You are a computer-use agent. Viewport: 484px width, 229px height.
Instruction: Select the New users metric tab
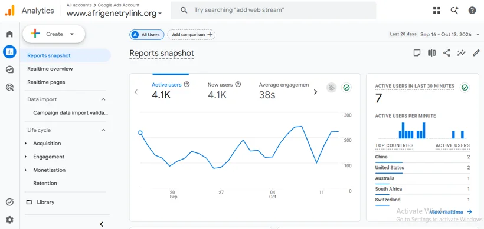(x=224, y=90)
